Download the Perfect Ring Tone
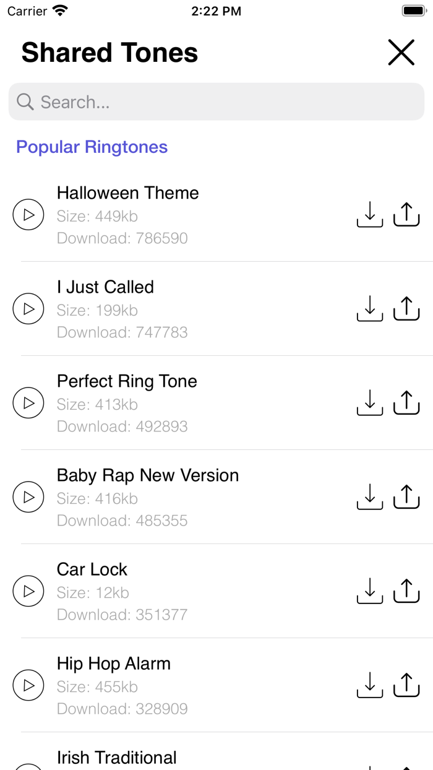This screenshot has height=770, width=433. (x=369, y=402)
